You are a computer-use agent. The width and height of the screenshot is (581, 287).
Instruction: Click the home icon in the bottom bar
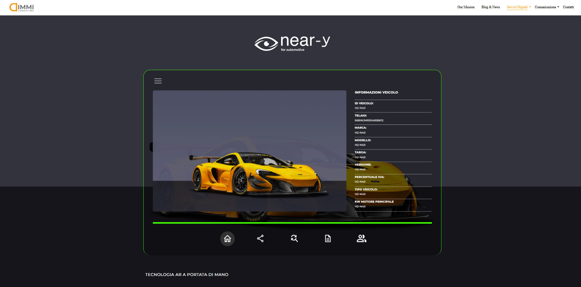227,239
